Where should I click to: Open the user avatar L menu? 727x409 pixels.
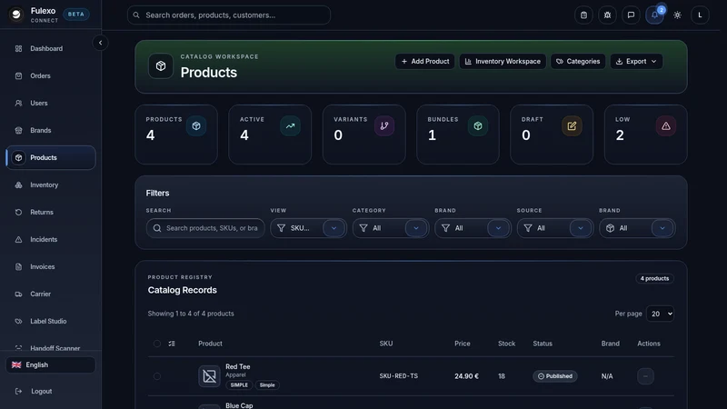[x=700, y=15]
